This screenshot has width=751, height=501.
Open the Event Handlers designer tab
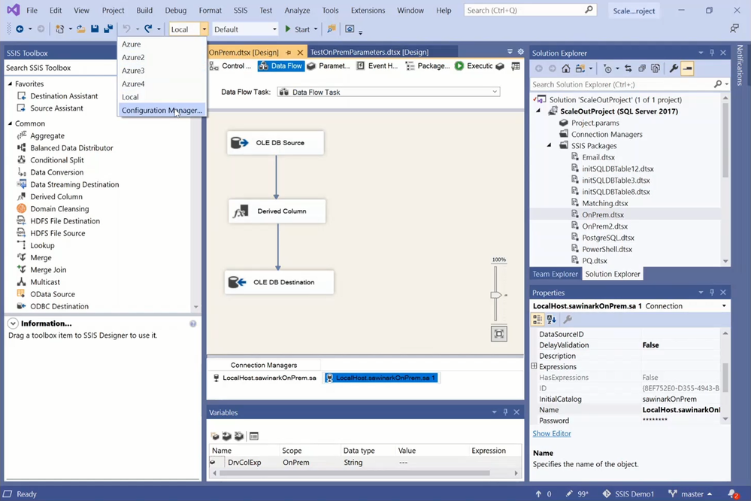[377, 65]
